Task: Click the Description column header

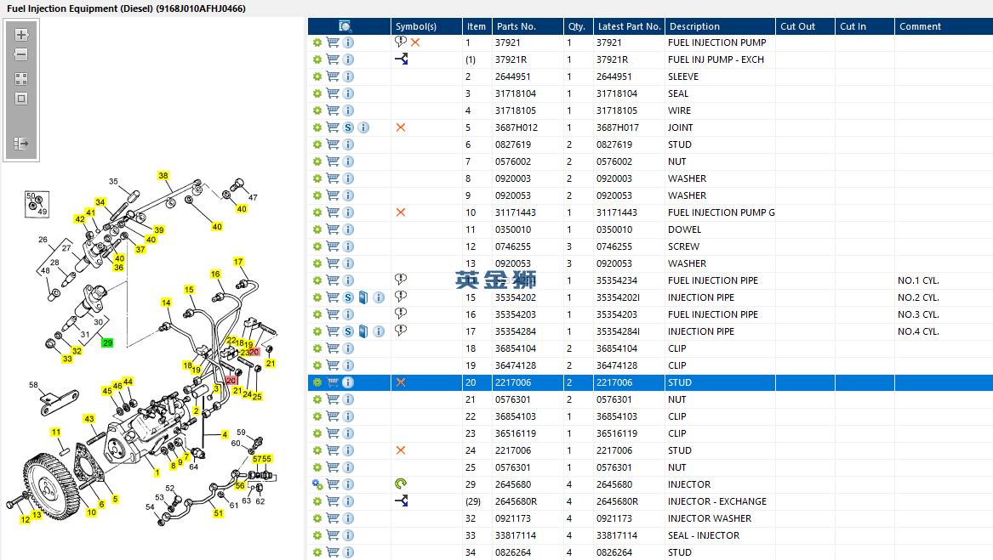Action: pyautogui.click(x=720, y=26)
